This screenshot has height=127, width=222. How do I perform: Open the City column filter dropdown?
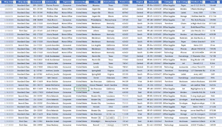[x=102, y=2]
